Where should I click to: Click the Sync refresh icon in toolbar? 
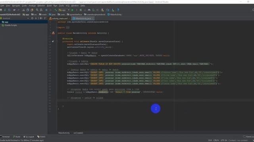9,10
